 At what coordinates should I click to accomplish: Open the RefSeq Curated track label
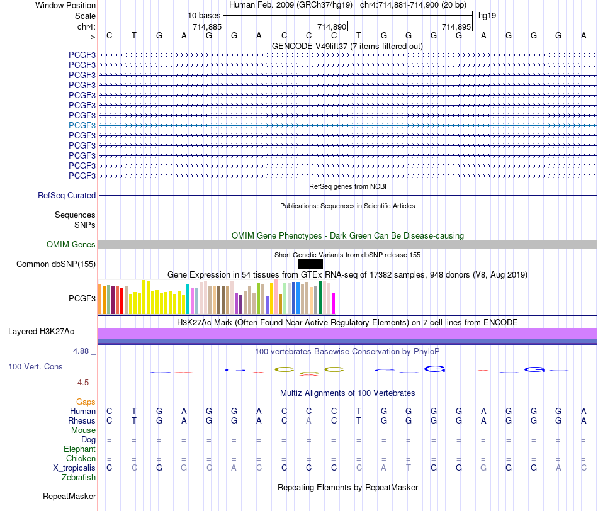(x=67, y=195)
